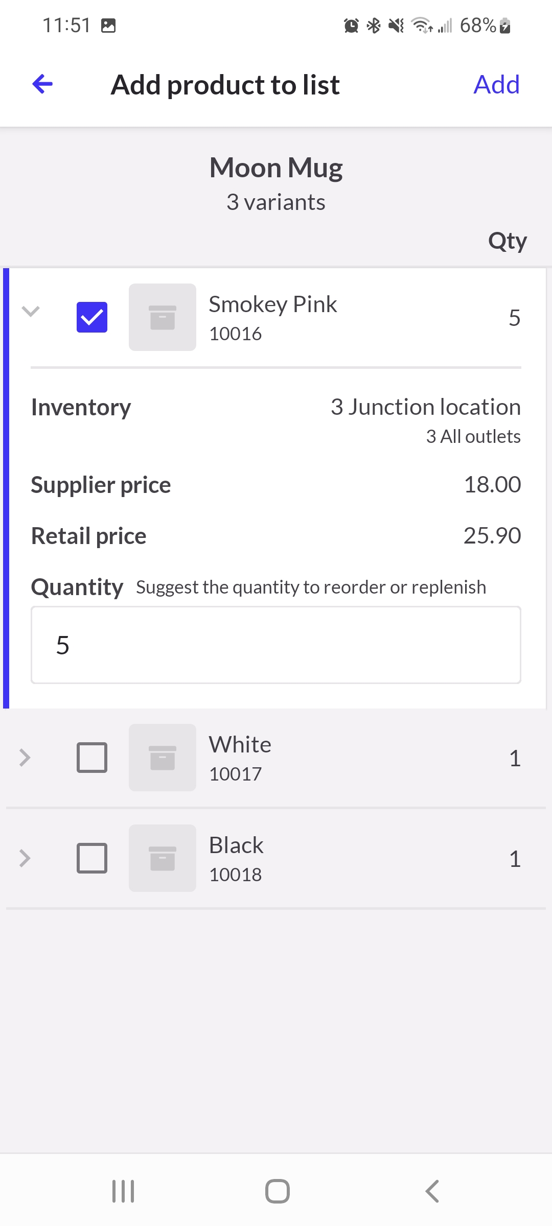Tap White variant box placeholder icon

[163, 758]
